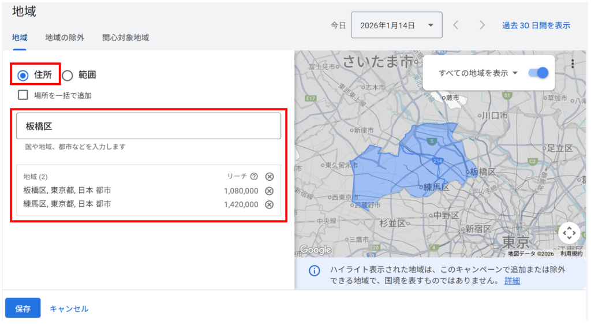Select the 住所 radio button
Image resolution: width=591 pixels, height=324 pixels.
pyautogui.click(x=23, y=75)
